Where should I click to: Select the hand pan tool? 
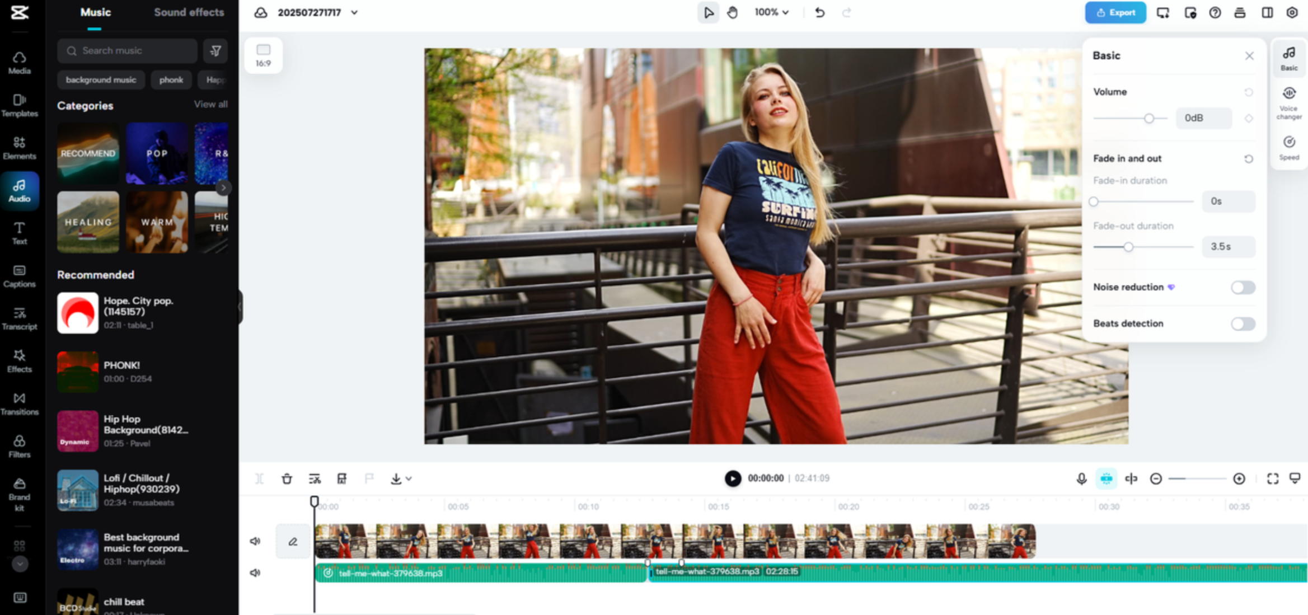(x=732, y=12)
